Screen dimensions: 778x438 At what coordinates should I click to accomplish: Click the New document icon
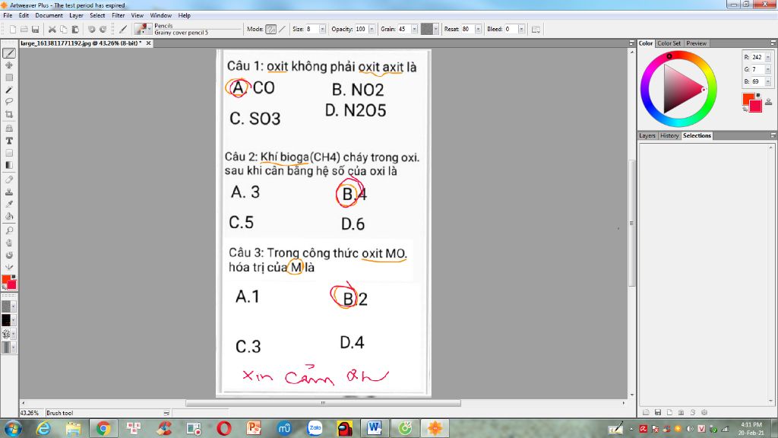(x=12, y=30)
